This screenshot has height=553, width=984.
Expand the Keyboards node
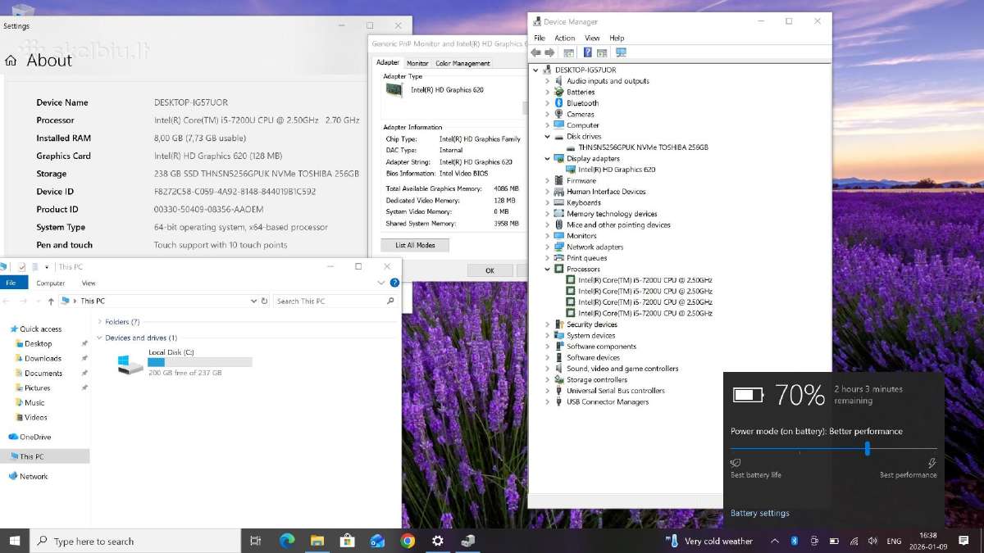548,202
